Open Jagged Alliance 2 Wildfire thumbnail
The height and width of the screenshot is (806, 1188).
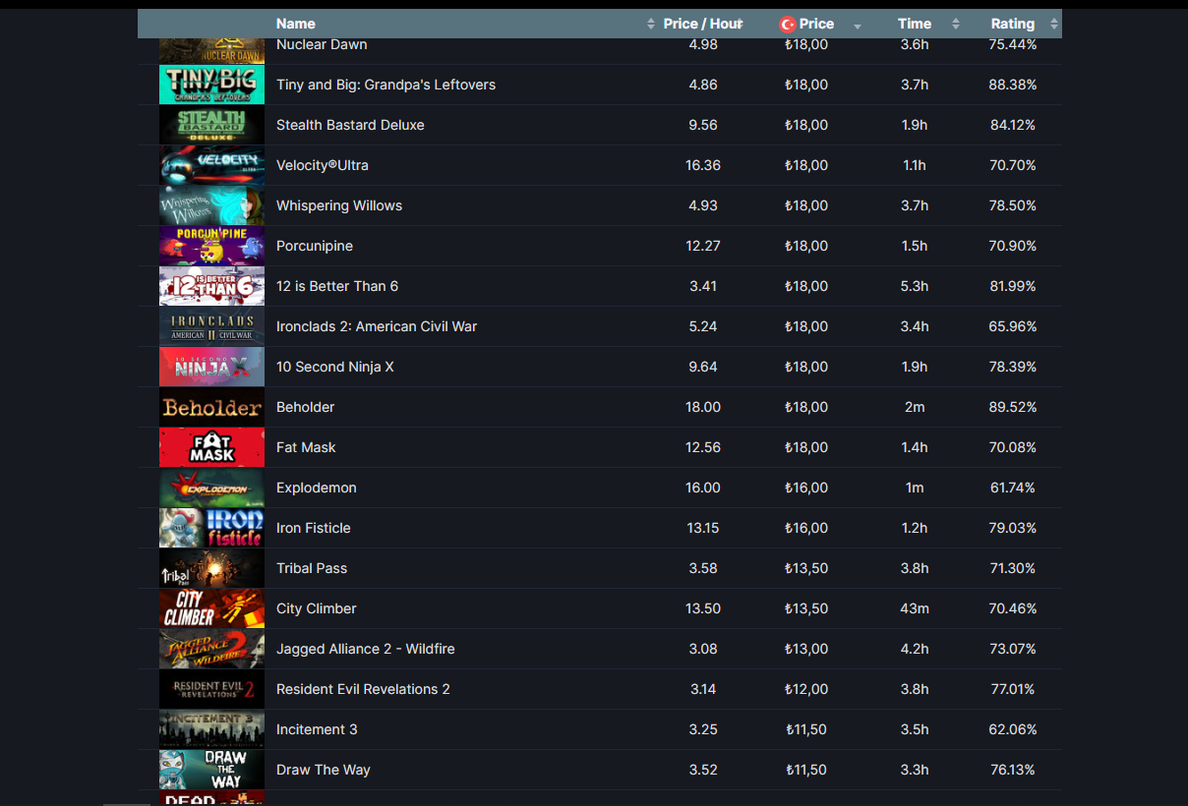[211, 649]
